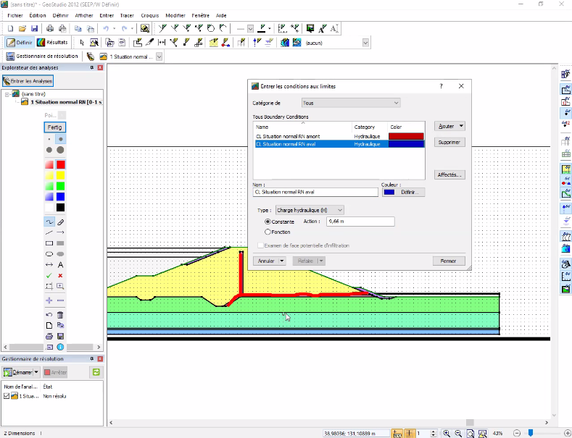Pick the yellow color swatch in palette
The width and height of the screenshot is (572, 438).
[61, 175]
